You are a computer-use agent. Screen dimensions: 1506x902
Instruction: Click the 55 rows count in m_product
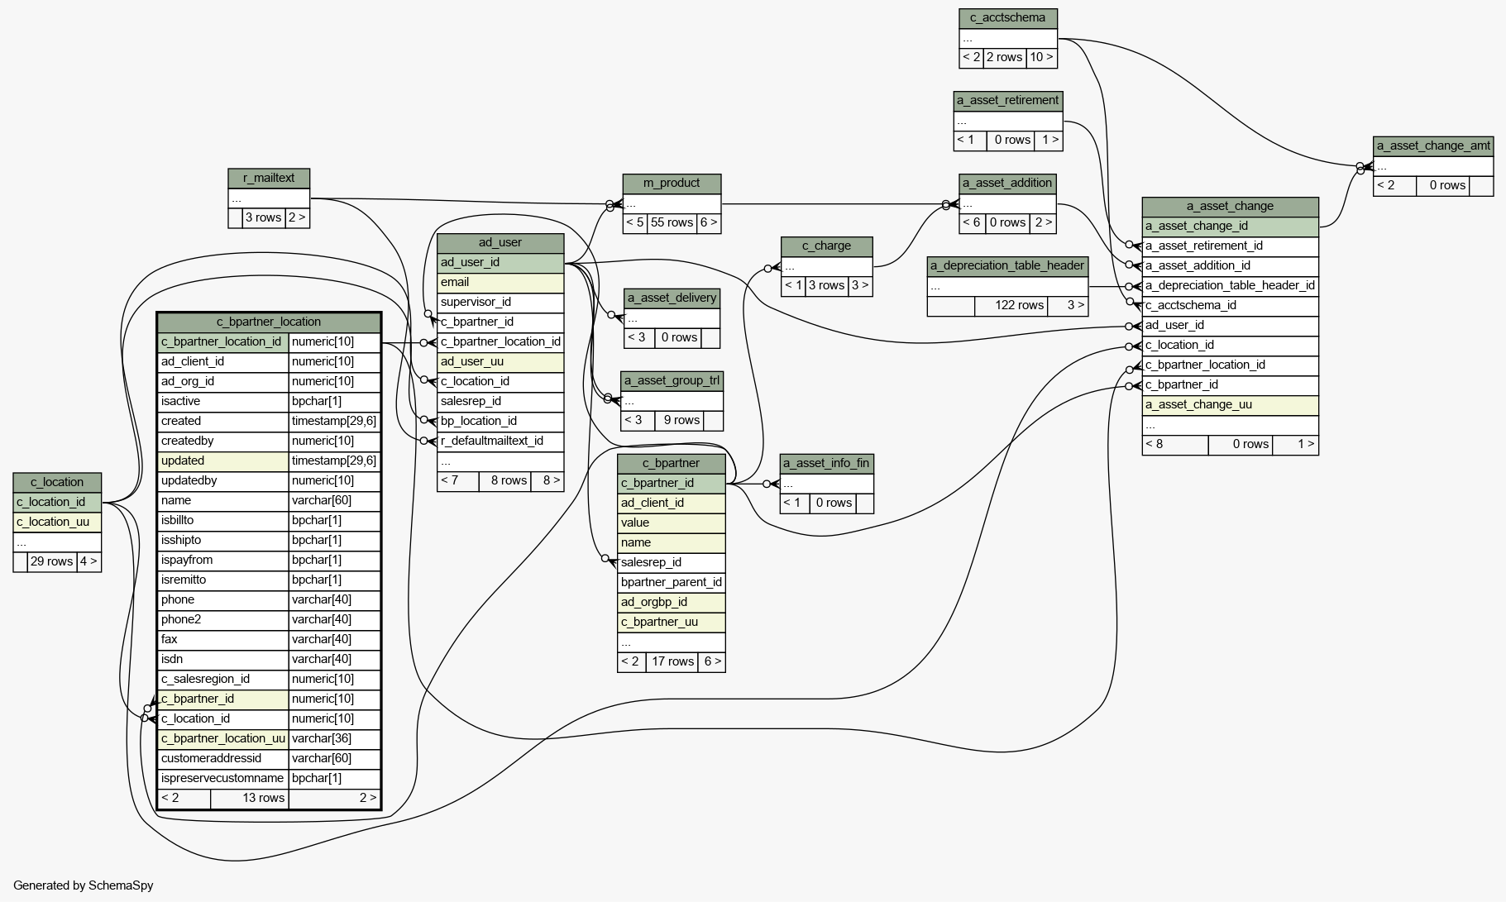pos(672,223)
